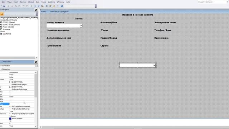Open the selected ComboBox2 arrow on form
229x129 pixels.
(x=154, y=65)
